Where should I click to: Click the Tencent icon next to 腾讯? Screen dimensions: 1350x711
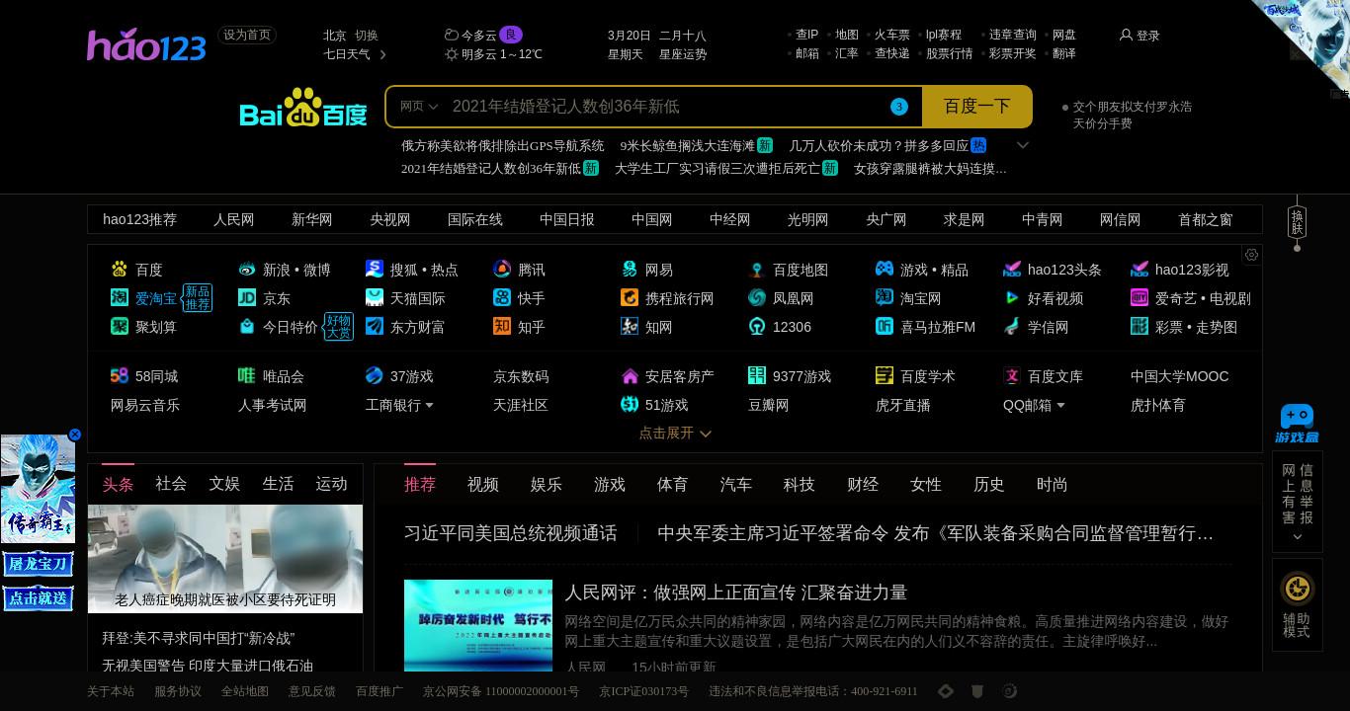point(502,269)
